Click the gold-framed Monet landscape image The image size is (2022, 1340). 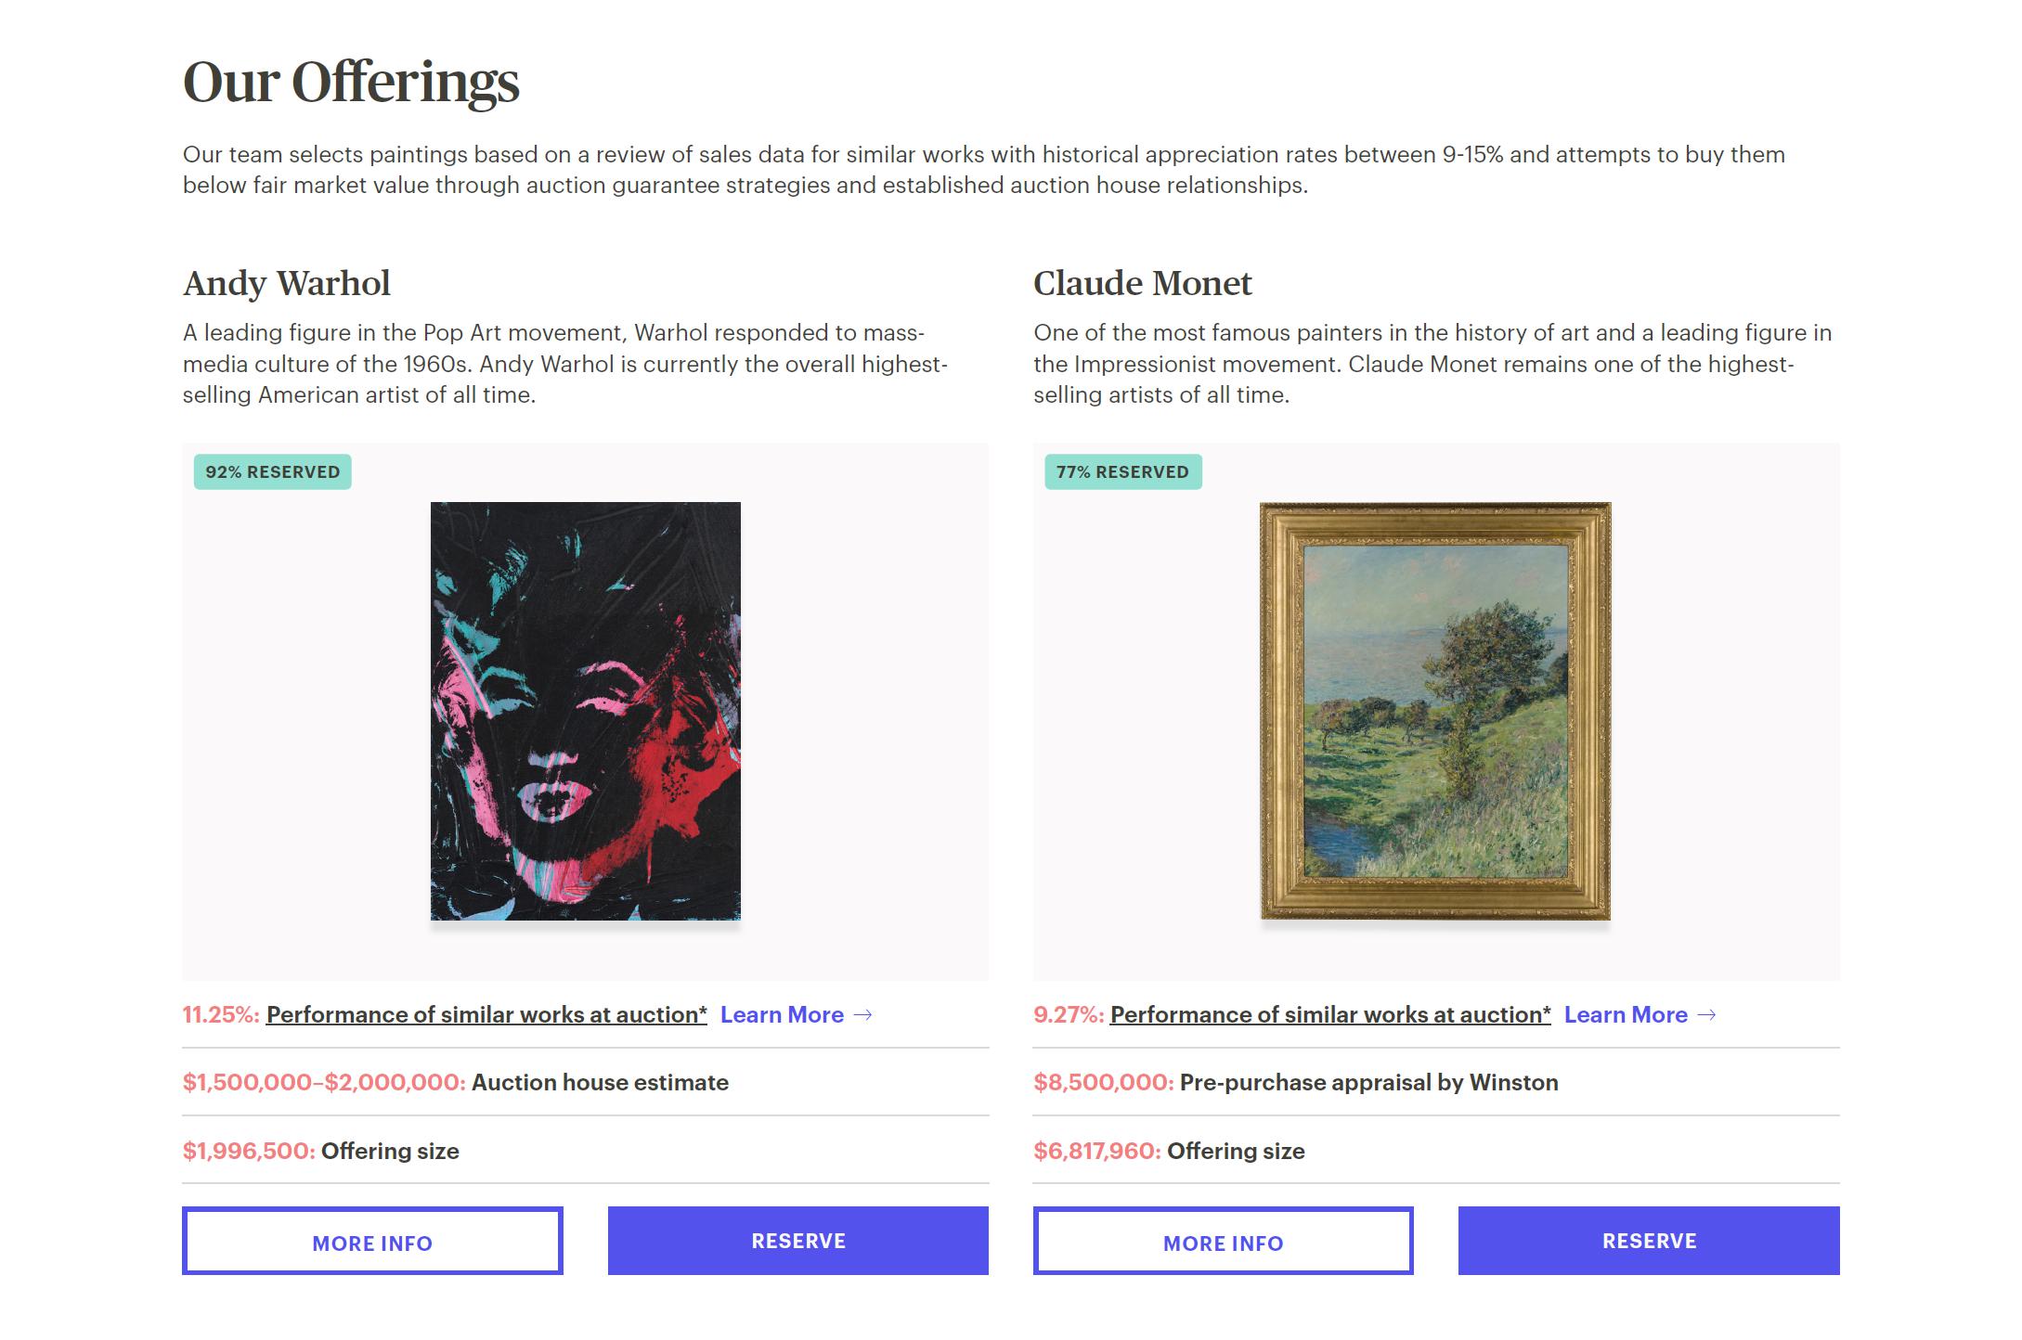[x=1435, y=711]
